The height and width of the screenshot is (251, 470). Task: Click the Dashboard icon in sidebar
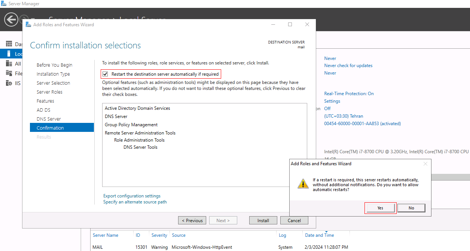(x=9, y=44)
